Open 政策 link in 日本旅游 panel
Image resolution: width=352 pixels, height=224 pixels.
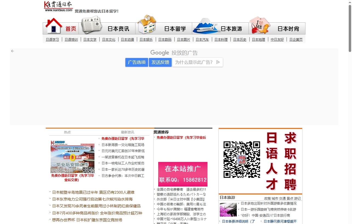point(267,198)
